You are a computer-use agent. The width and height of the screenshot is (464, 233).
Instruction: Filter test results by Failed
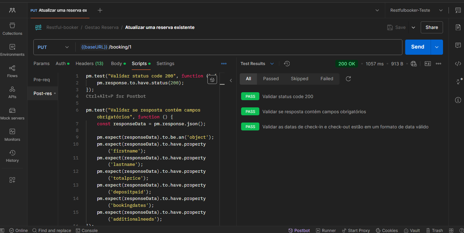[327, 79]
